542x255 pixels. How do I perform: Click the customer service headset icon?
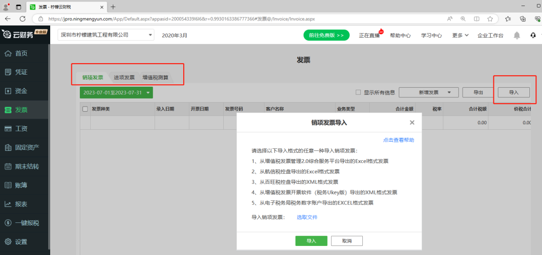[x=533, y=35]
